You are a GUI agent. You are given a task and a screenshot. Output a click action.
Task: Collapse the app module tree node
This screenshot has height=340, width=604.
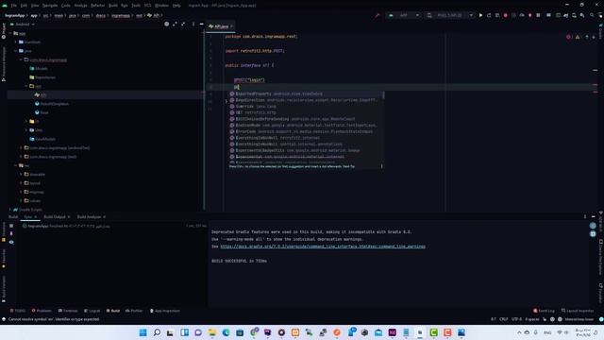tap(10, 34)
